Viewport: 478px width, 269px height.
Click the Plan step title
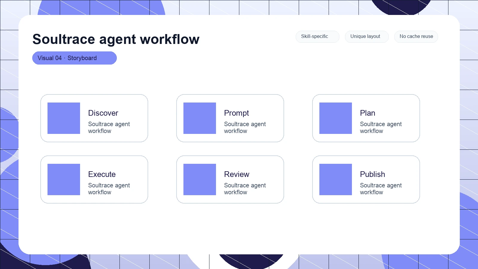[x=367, y=113]
